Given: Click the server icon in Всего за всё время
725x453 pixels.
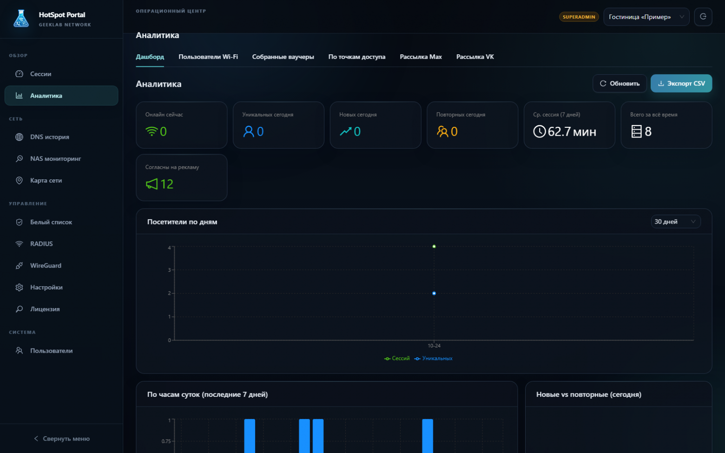Looking at the screenshot, I should [636, 131].
